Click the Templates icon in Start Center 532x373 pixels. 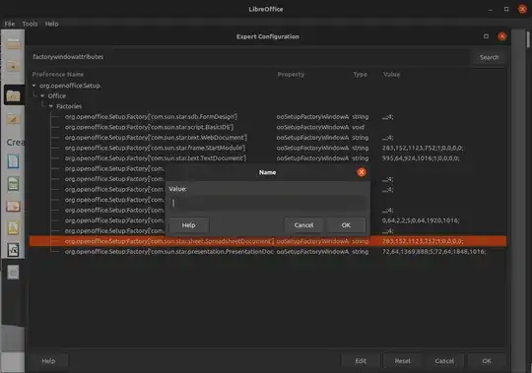tap(13, 119)
